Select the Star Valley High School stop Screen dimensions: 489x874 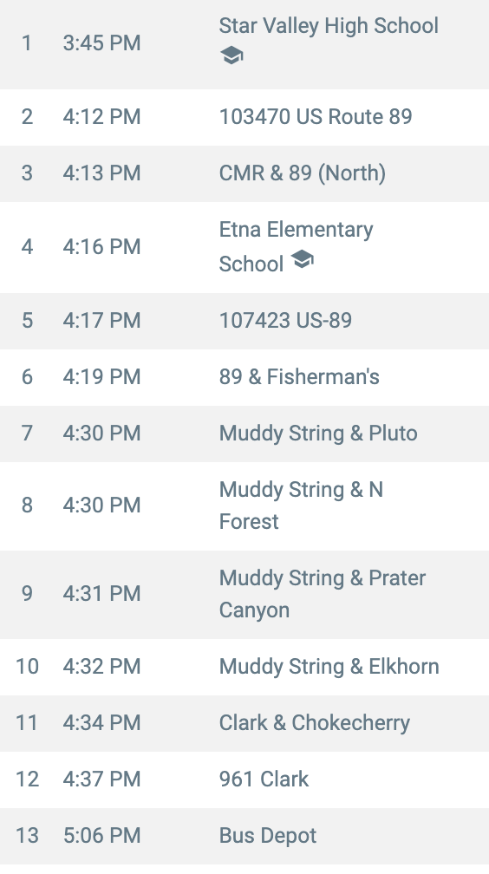[329, 26]
